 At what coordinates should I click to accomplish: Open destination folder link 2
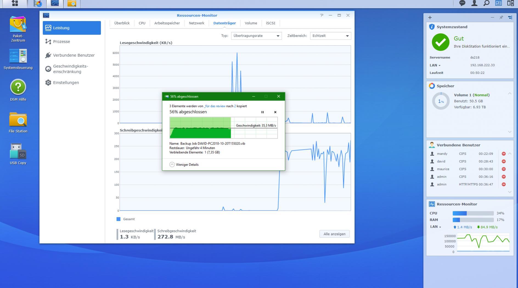click(x=235, y=106)
